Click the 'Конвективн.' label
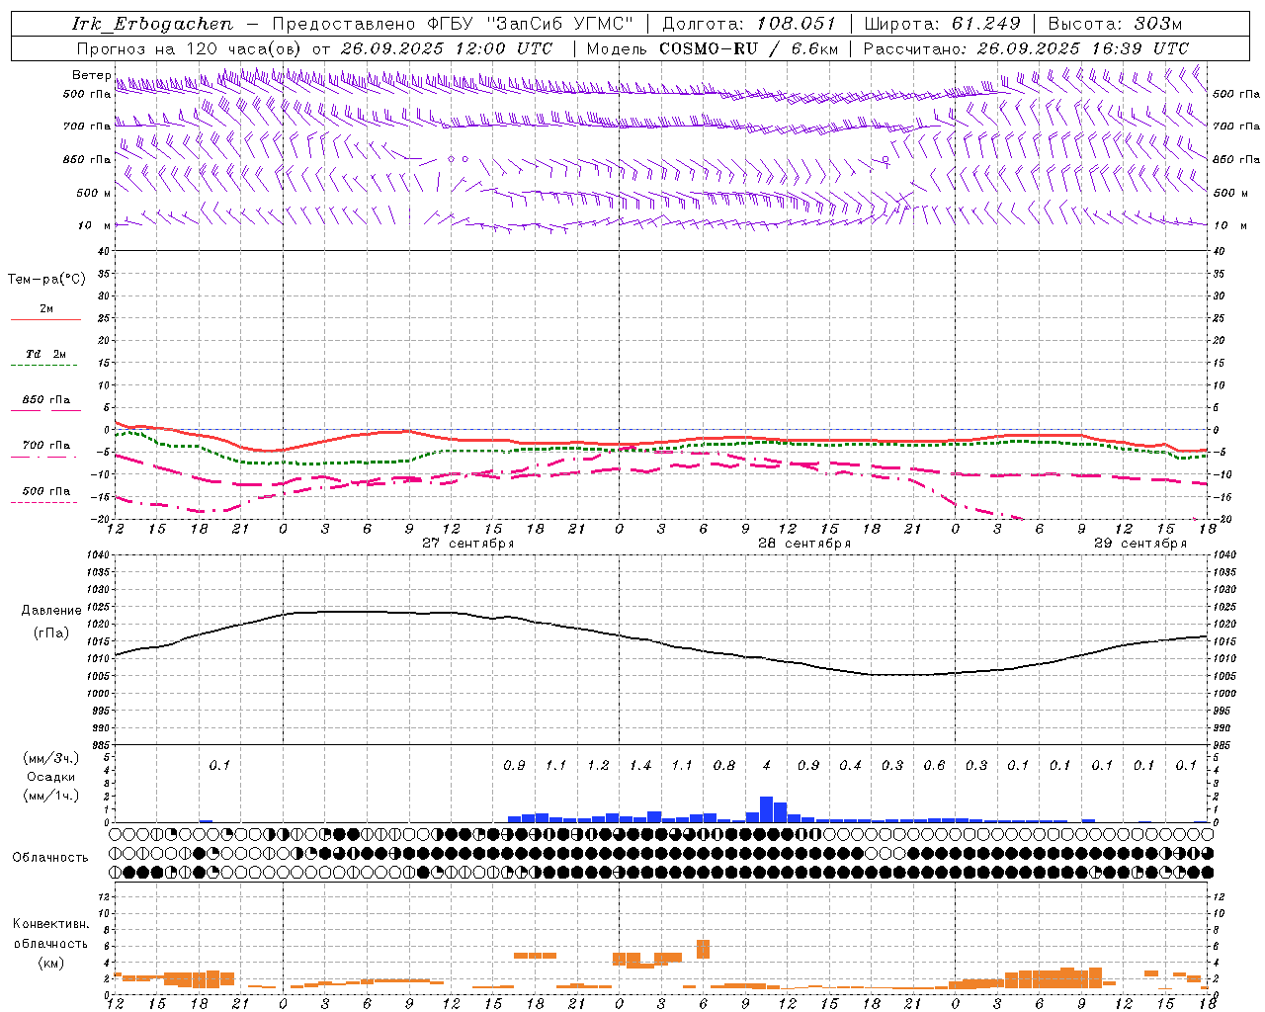 tap(51, 924)
